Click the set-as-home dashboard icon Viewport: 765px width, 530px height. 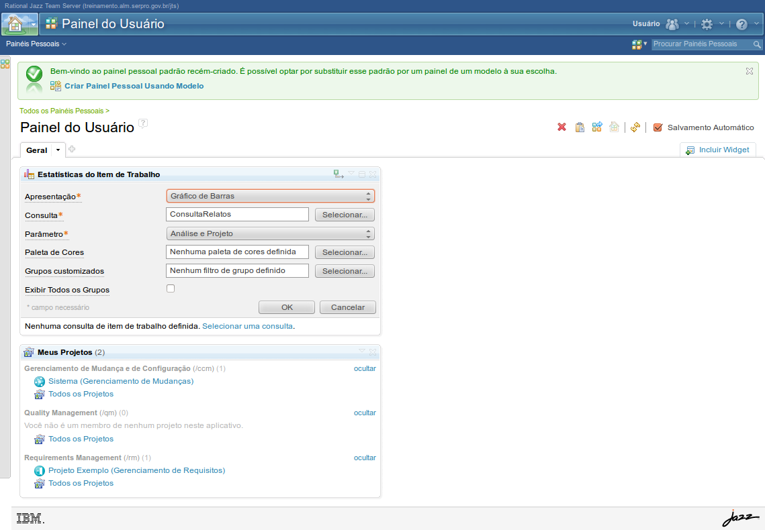[x=615, y=127]
